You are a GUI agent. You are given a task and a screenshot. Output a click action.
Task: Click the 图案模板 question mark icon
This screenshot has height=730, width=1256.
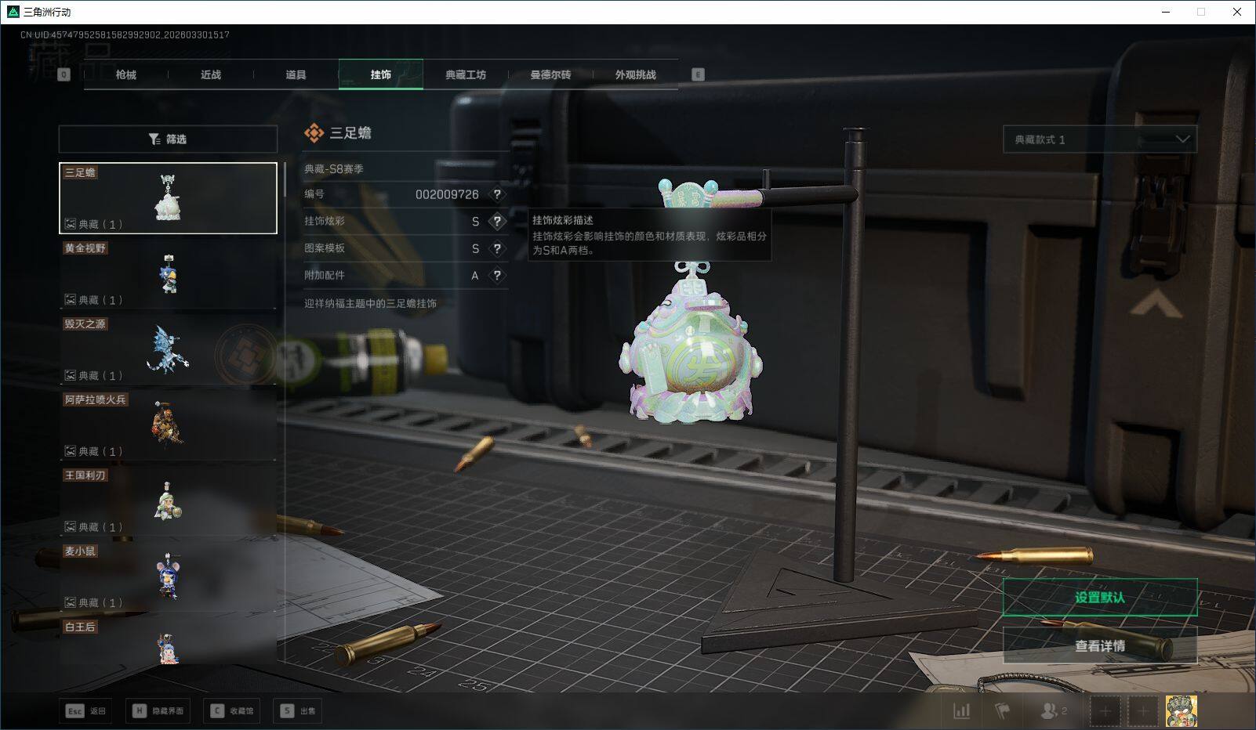(497, 248)
